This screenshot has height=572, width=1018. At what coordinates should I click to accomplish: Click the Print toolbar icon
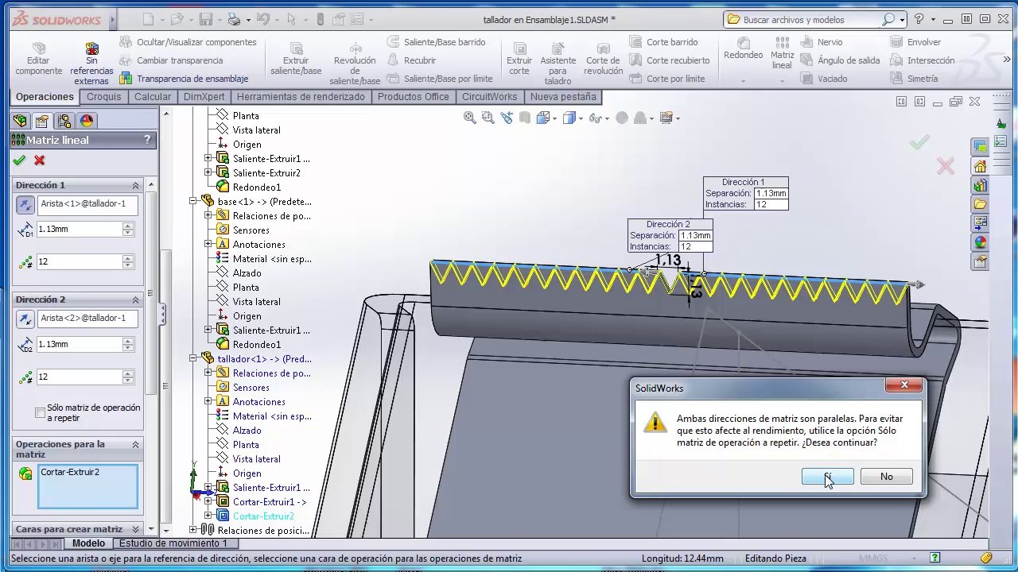point(234,20)
